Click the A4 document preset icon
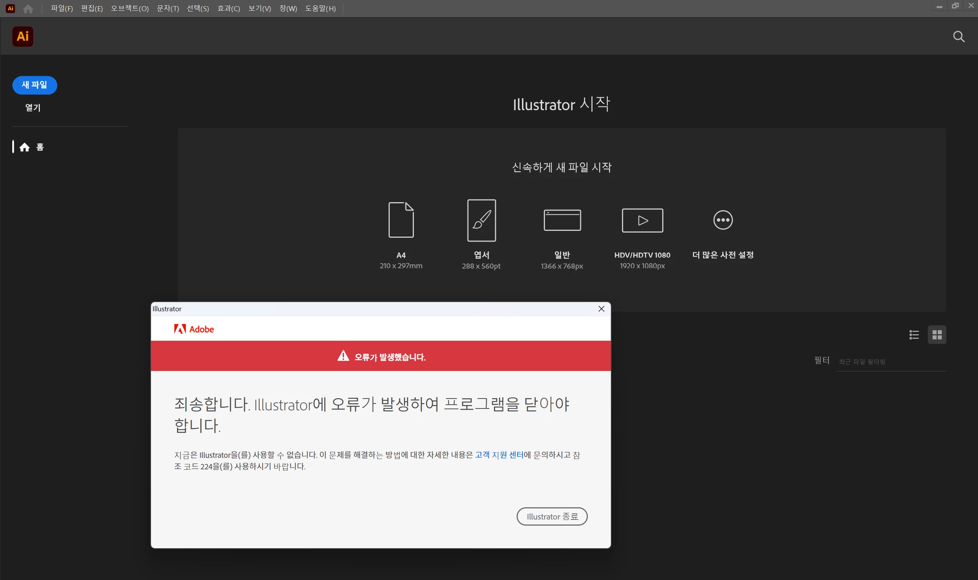This screenshot has width=978, height=580. click(401, 220)
